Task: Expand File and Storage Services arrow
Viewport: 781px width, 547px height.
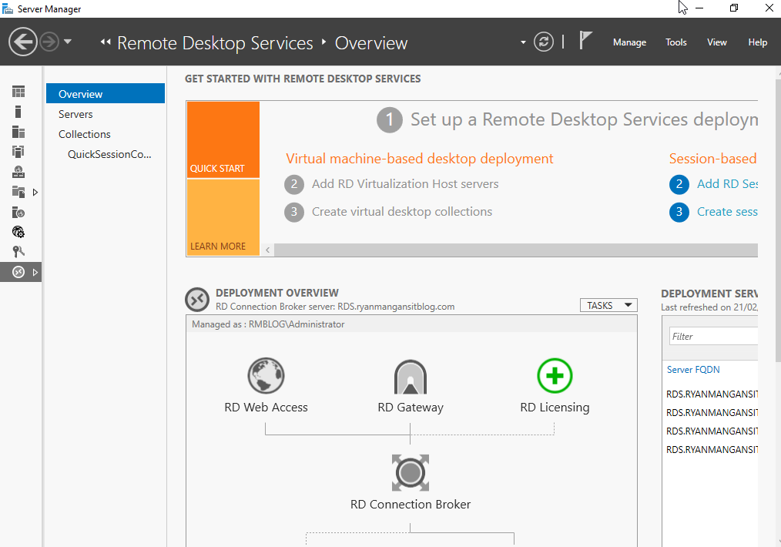Action: click(x=35, y=193)
